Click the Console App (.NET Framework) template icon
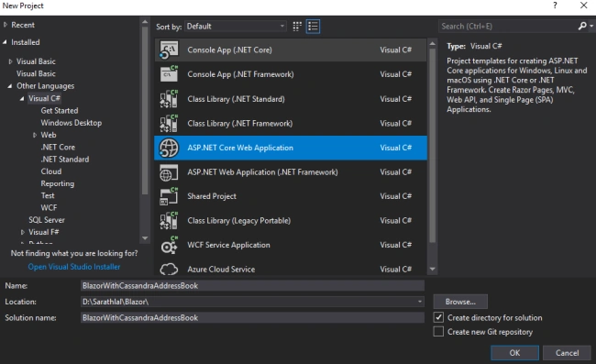Image resolution: width=596 pixels, height=364 pixels. click(169, 74)
